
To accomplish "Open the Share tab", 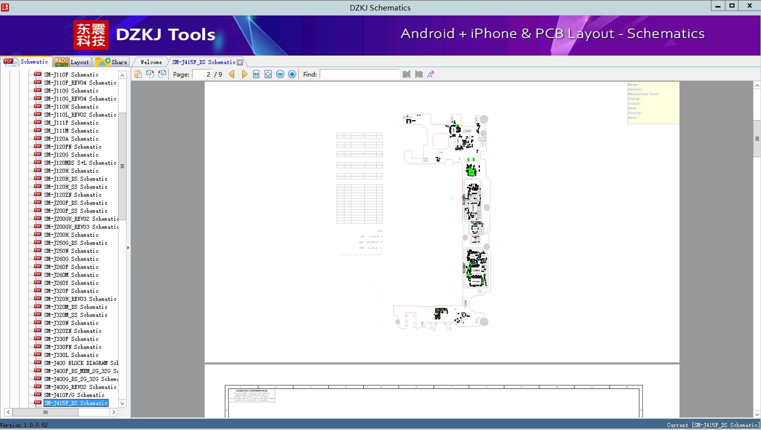I will click(x=111, y=62).
